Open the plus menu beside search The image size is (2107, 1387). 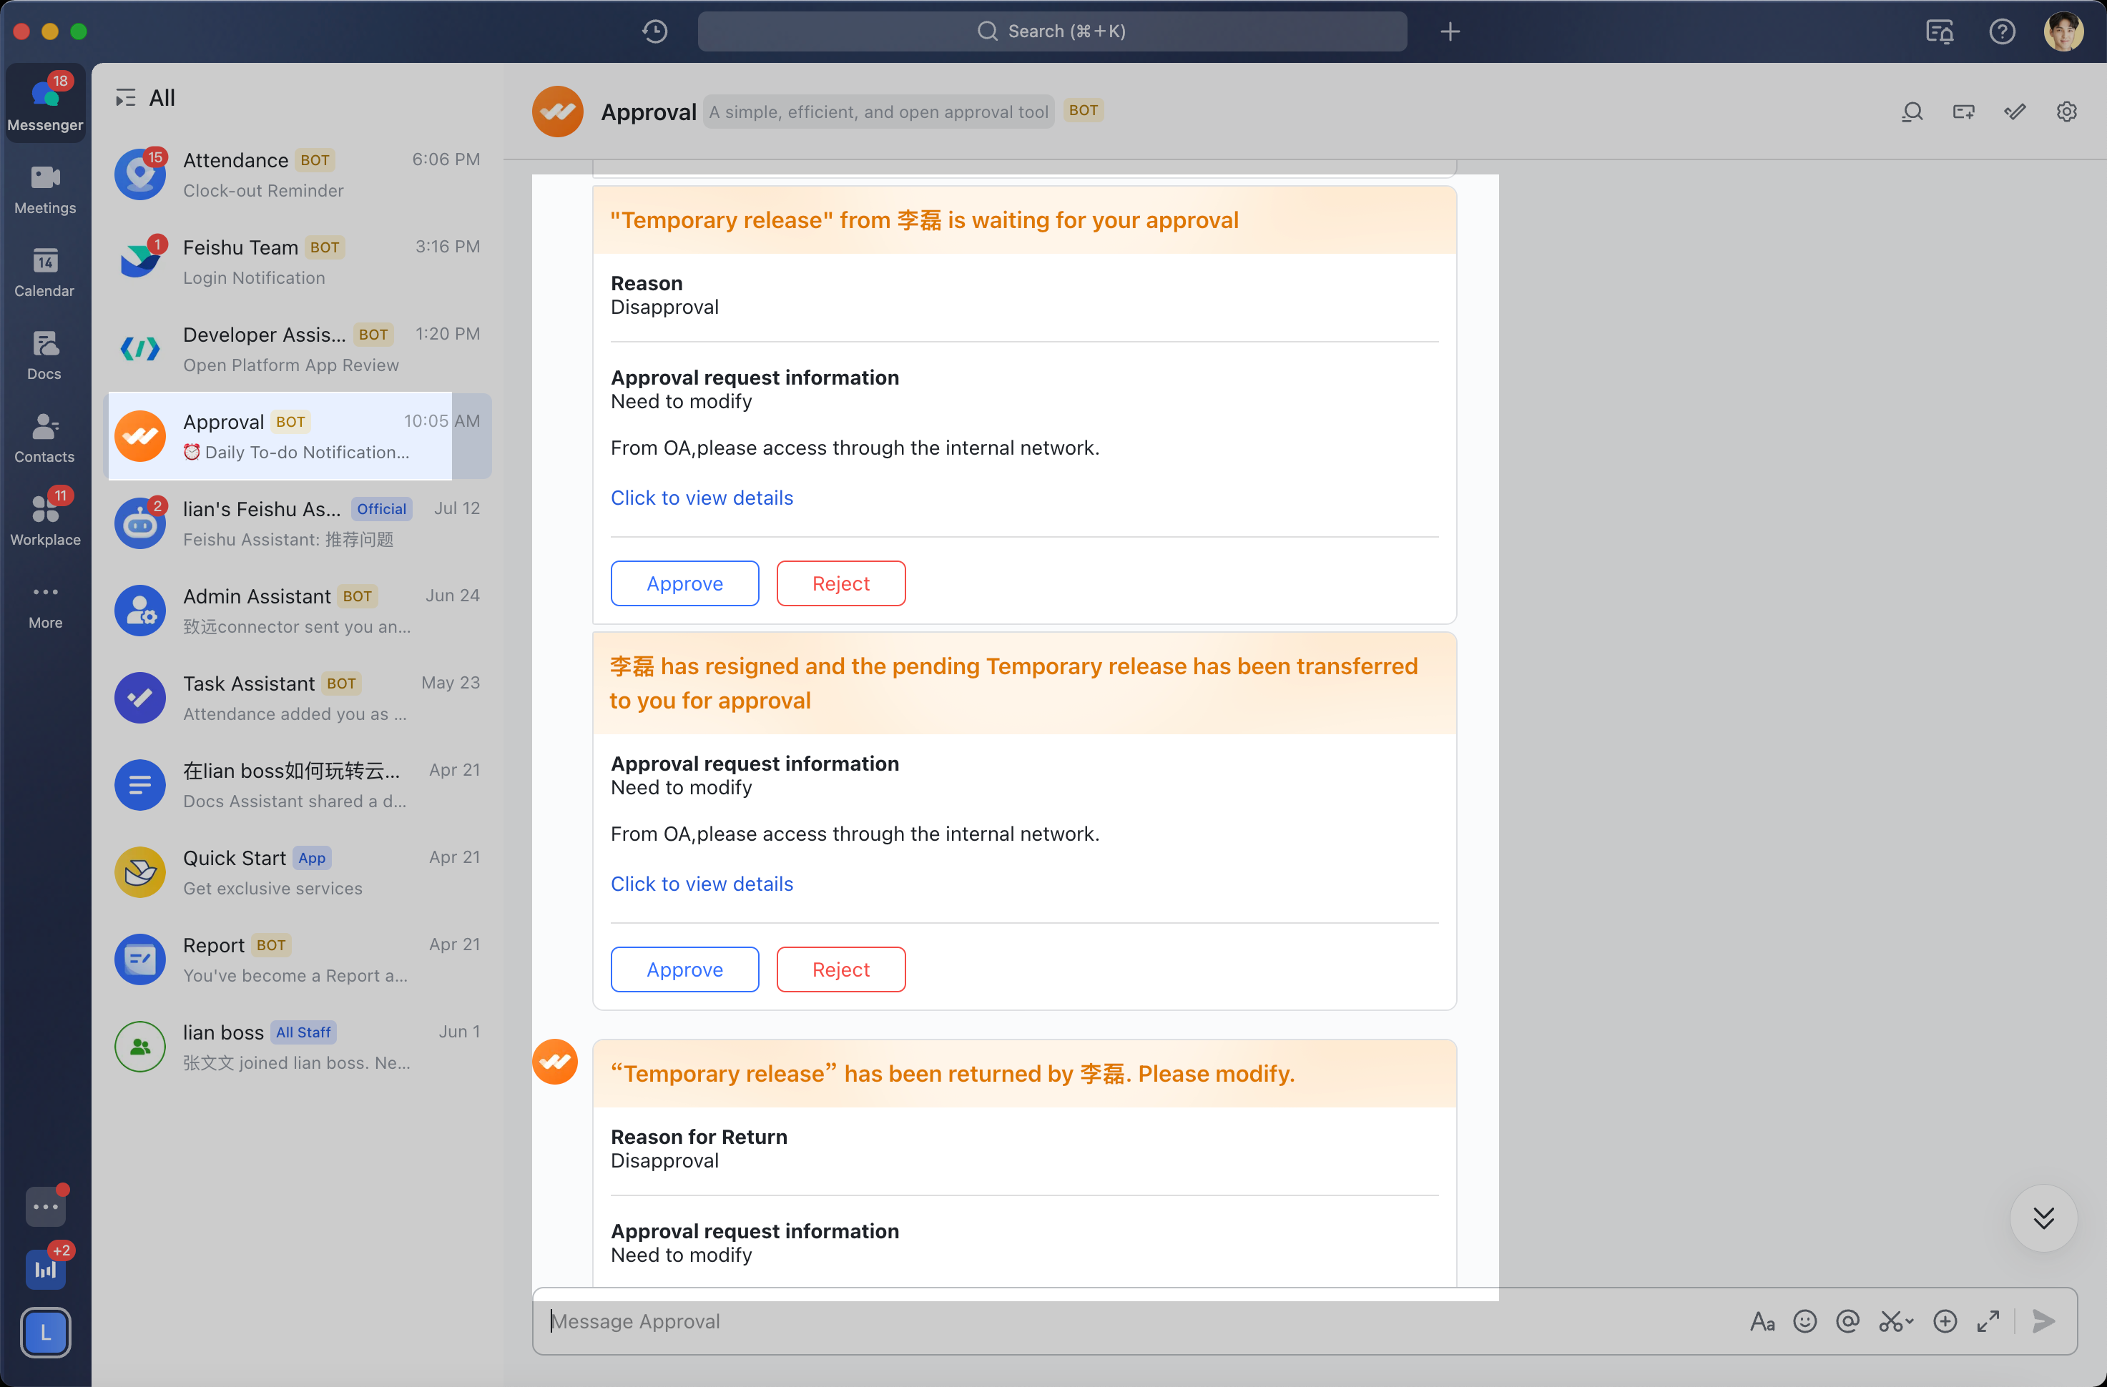pyautogui.click(x=1450, y=32)
